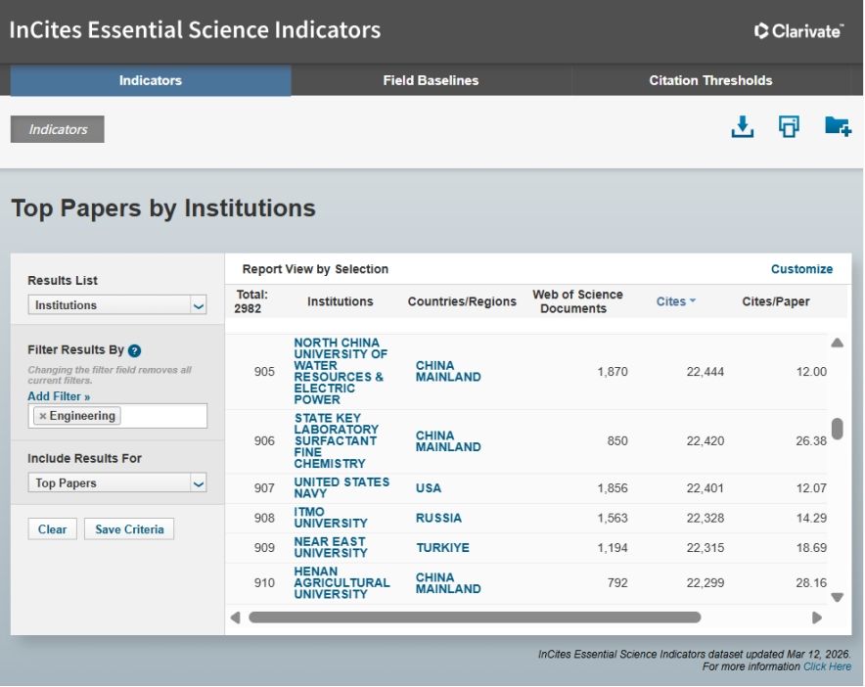
Task: Open the Top Papers dropdown
Action: click(x=117, y=483)
